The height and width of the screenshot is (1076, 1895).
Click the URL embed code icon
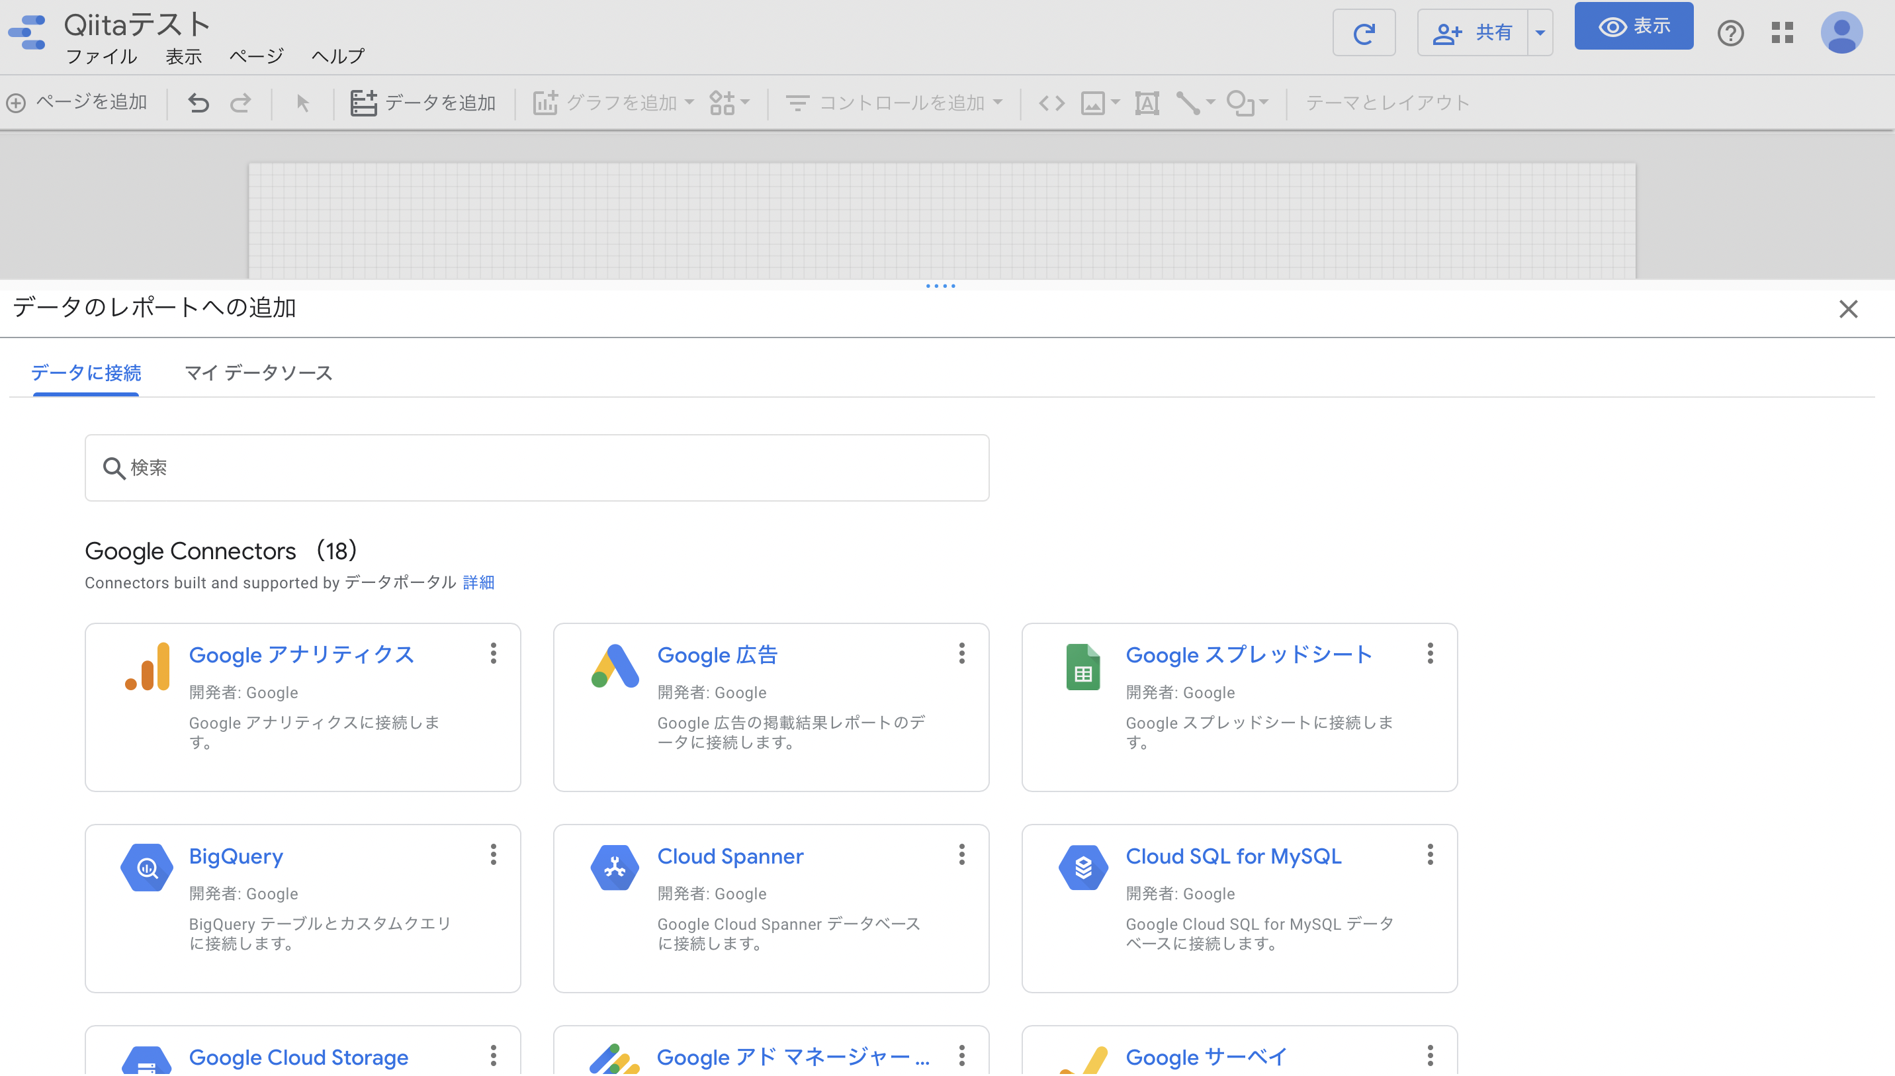(x=1051, y=103)
